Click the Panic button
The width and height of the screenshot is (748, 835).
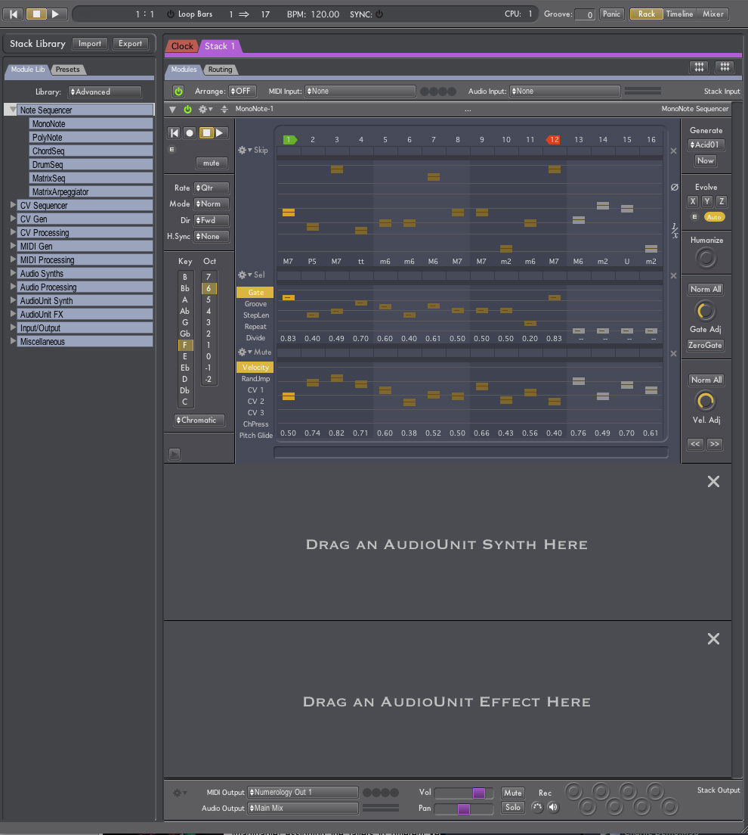pos(611,14)
